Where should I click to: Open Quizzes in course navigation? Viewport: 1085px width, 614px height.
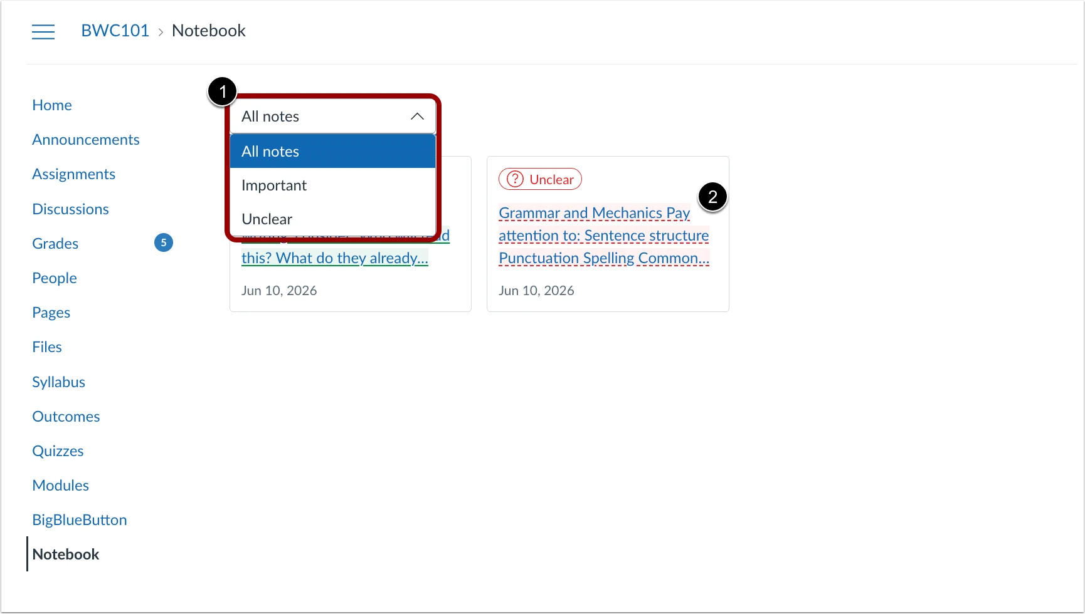(x=58, y=451)
